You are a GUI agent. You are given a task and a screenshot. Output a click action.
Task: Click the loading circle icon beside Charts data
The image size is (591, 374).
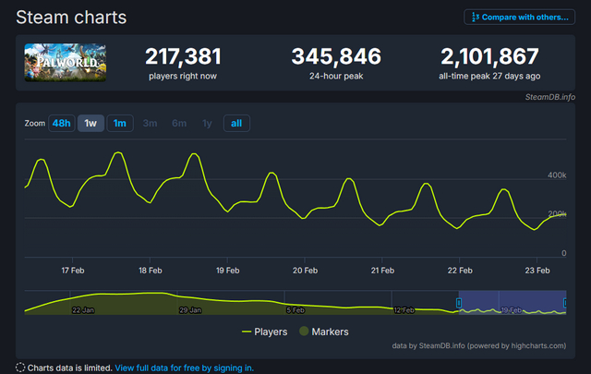20,368
